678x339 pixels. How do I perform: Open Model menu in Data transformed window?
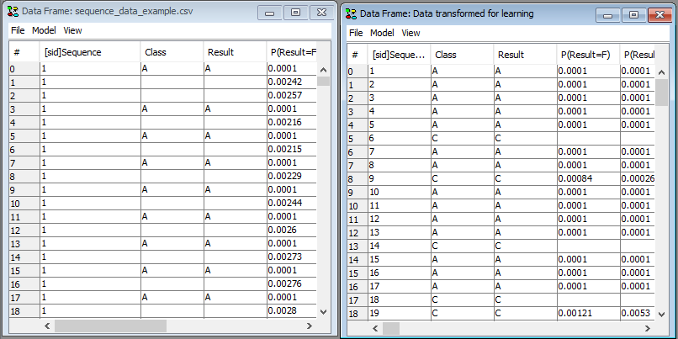coord(382,33)
